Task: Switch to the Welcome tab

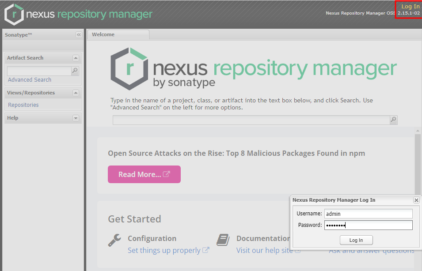Action: point(118,35)
